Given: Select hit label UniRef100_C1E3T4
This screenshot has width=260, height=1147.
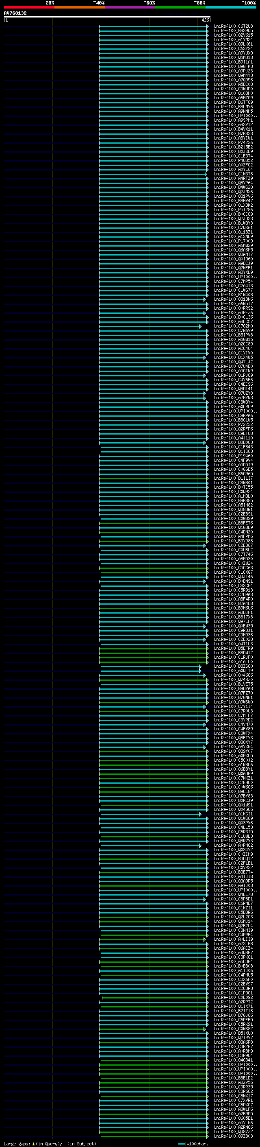Looking at the screenshot, I should point(233,156).
